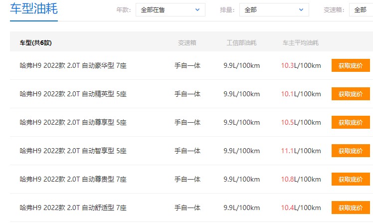Open 哈弗H9 2022款 2.0T 自动智享型 5座
Screen dimensions: 373x224
73,151
